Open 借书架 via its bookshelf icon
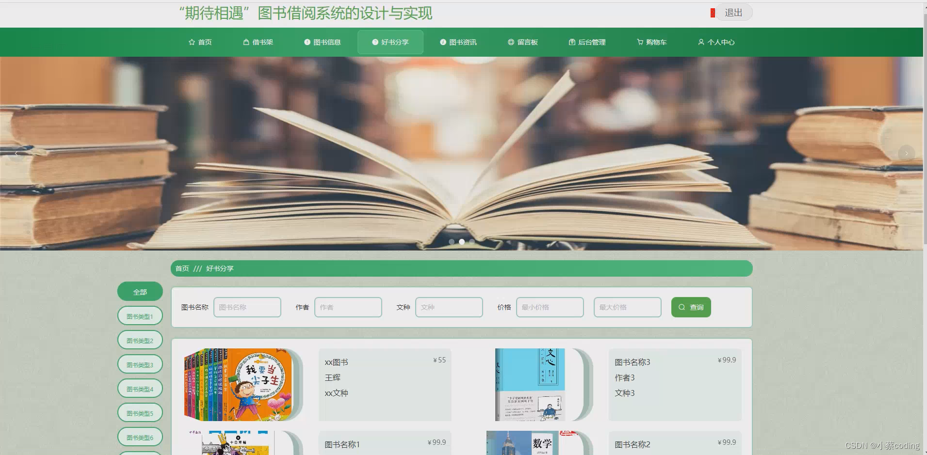927x455 pixels. click(x=245, y=42)
